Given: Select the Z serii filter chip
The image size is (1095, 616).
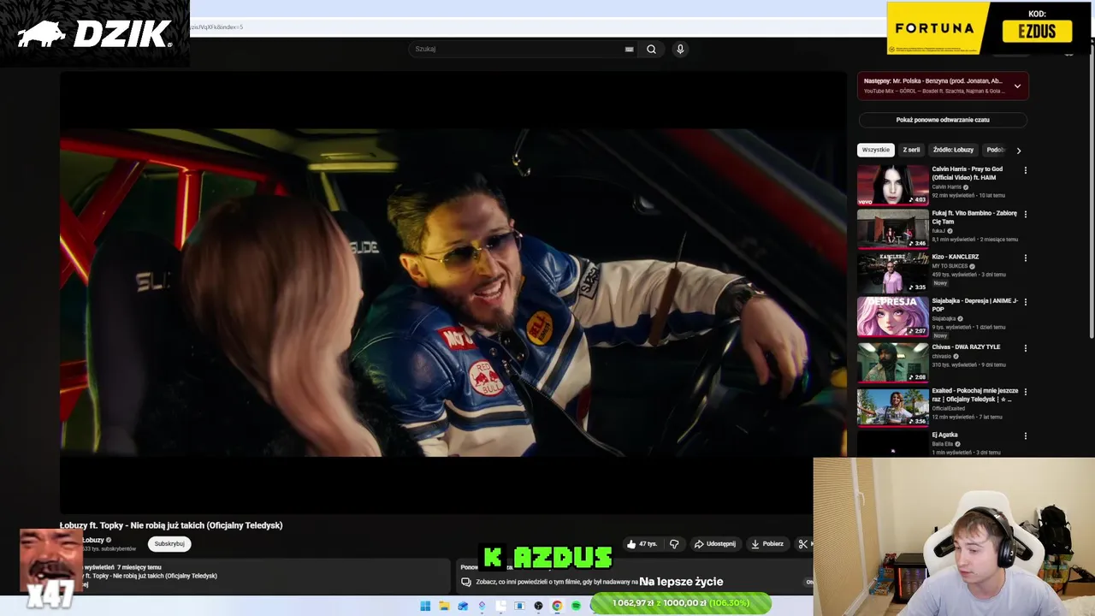Looking at the screenshot, I should [911, 150].
